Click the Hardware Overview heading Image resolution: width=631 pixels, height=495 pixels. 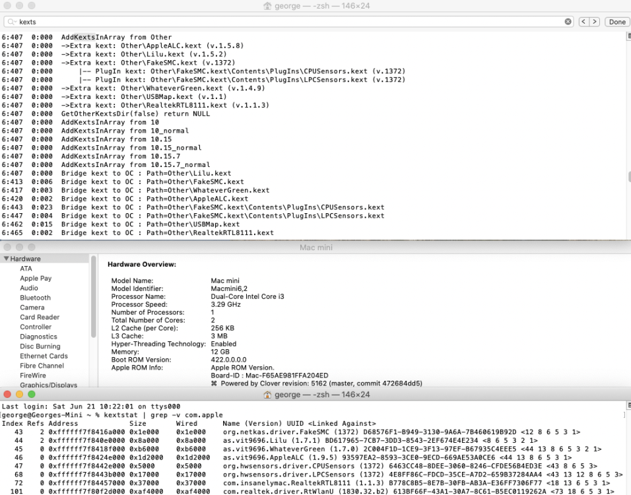pyautogui.click(x=142, y=265)
